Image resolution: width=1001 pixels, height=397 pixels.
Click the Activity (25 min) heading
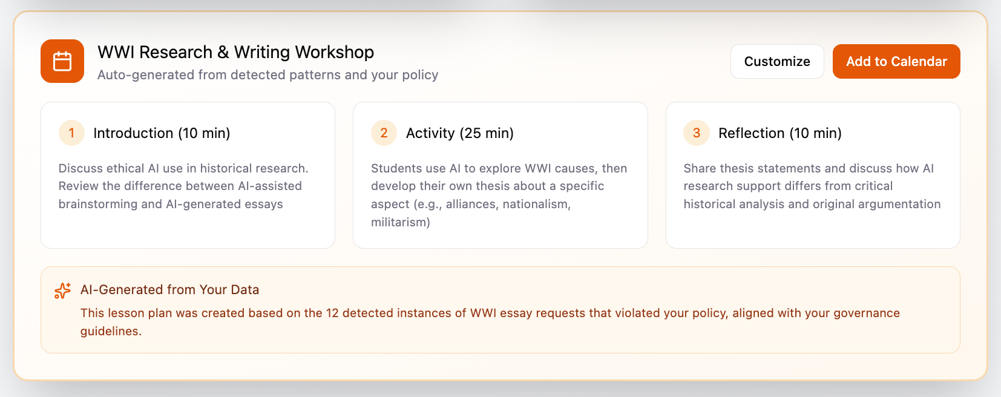(459, 133)
